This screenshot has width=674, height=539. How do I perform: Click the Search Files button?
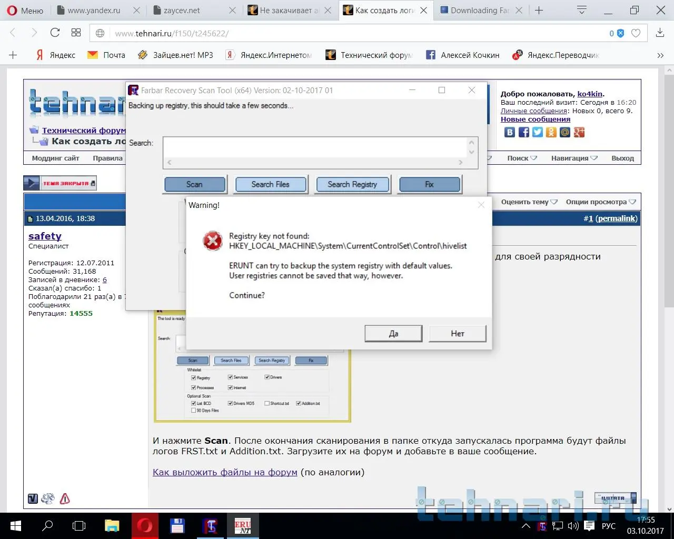coord(270,184)
